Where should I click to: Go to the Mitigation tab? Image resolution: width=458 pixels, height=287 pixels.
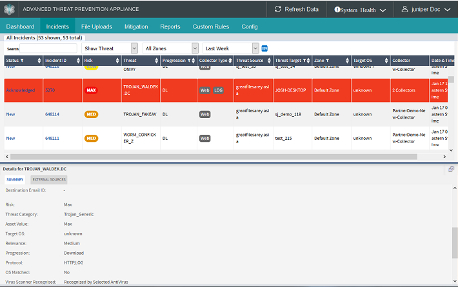point(135,26)
